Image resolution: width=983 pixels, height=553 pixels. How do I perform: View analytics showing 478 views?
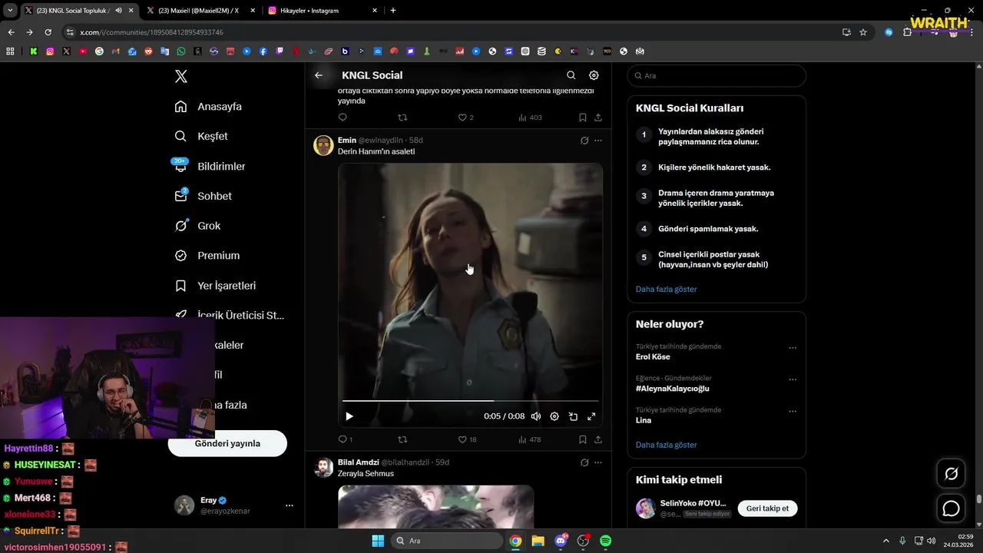pyautogui.click(x=529, y=439)
